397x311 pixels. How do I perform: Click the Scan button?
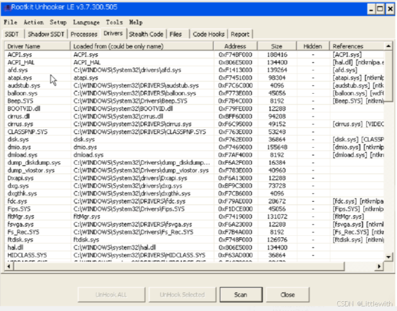coord(241,295)
